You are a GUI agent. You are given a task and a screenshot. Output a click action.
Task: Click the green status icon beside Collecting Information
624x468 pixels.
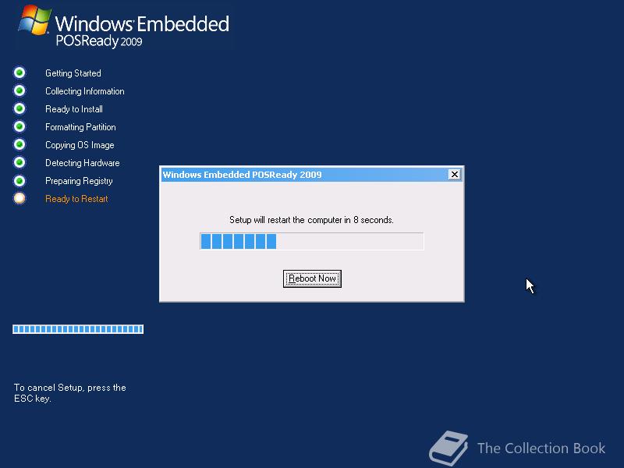point(19,90)
